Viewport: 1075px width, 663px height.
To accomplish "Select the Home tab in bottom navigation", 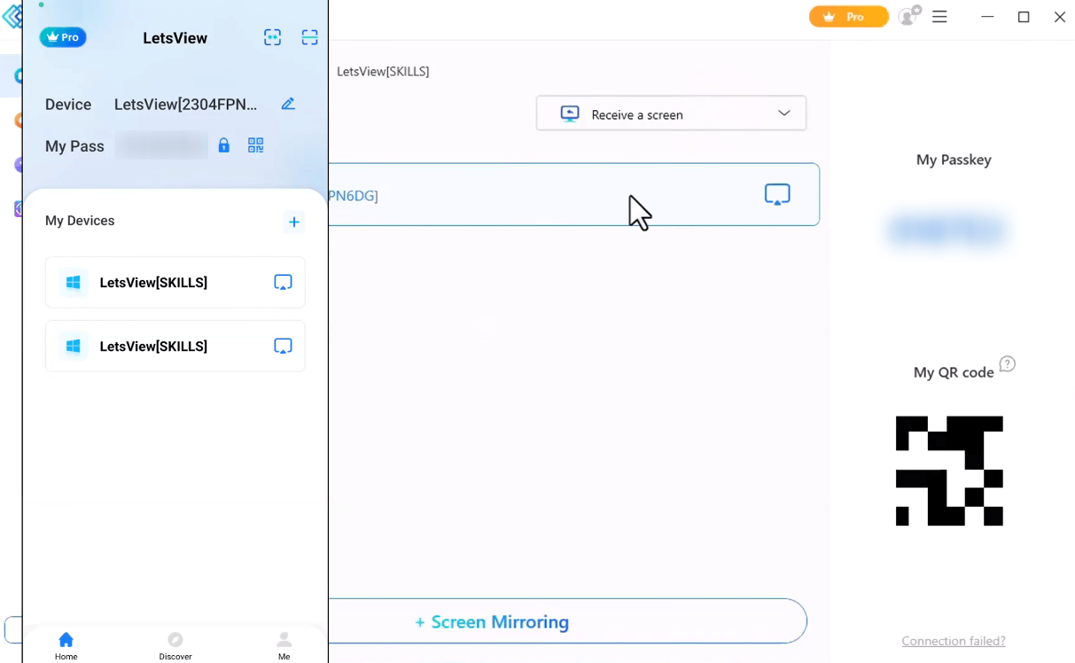I will pos(66,644).
